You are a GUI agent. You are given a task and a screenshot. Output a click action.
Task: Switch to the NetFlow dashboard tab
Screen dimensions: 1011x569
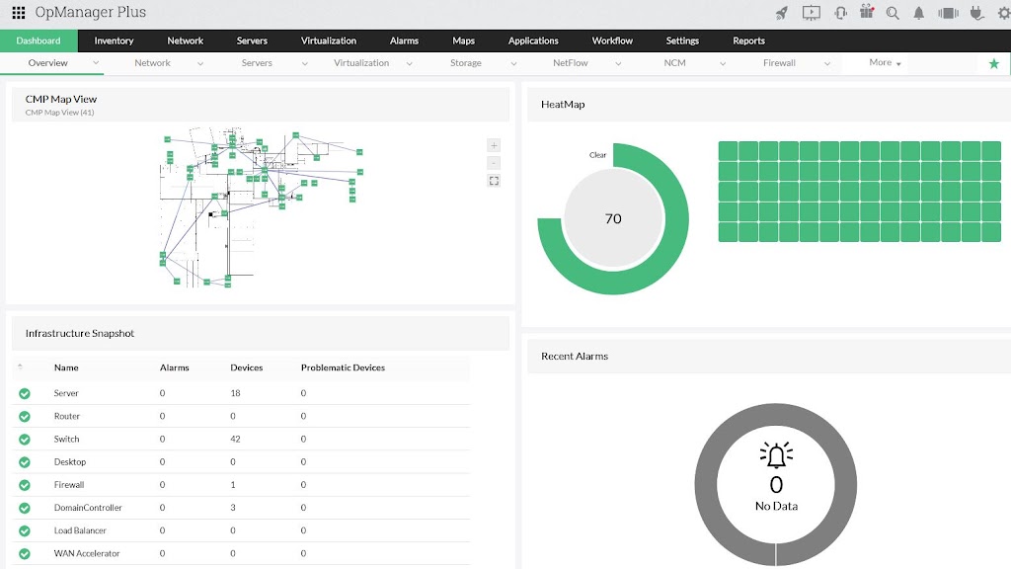click(x=571, y=63)
